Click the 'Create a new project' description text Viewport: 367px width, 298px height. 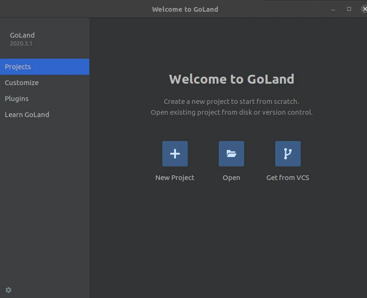click(231, 102)
